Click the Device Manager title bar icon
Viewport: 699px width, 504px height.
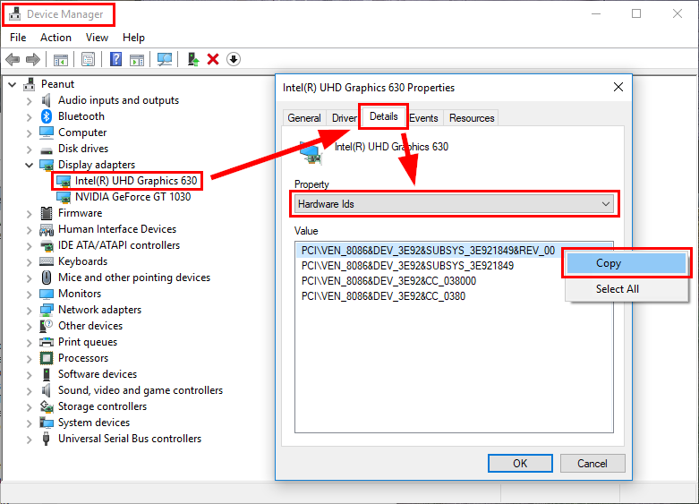pos(14,14)
